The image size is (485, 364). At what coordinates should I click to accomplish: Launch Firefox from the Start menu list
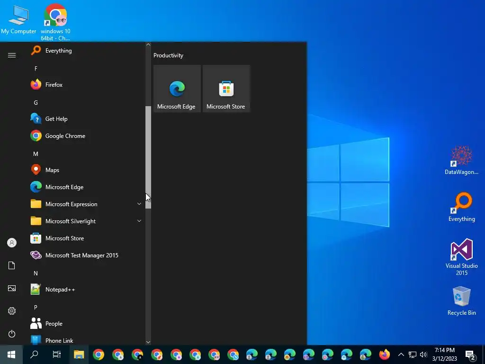(x=86, y=84)
